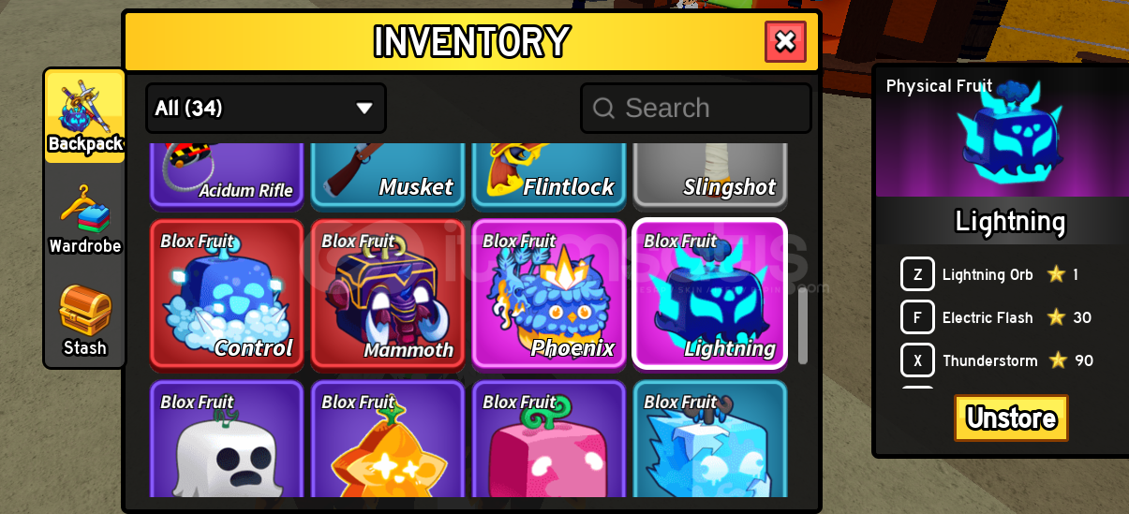The height and width of the screenshot is (514, 1129).
Task: Select the Phoenix Blox Fruit item
Action: pos(549,294)
